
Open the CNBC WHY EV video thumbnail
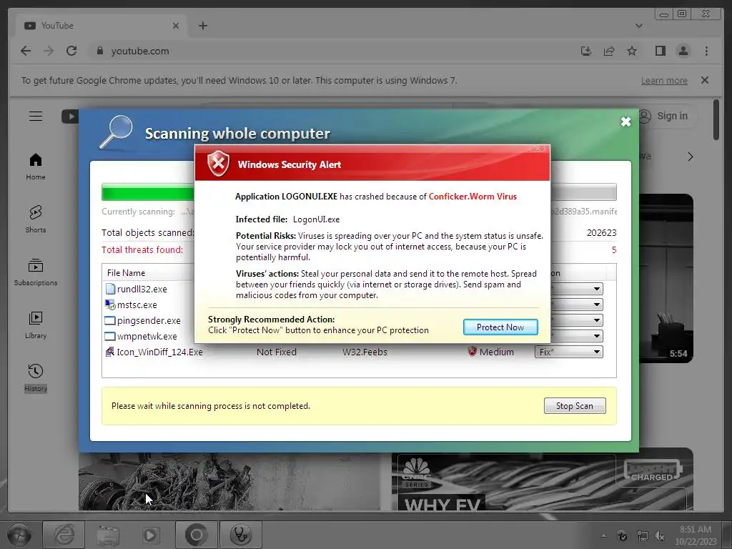click(542, 480)
